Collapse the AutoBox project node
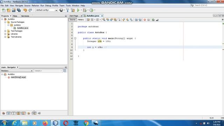The image size is (224, 126). (2, 19)
